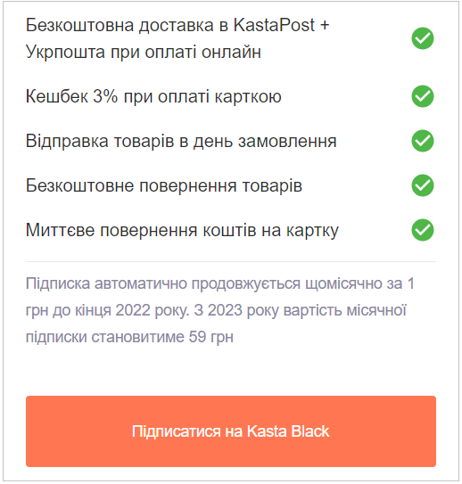The image size is (462, 484).
Task: Click the '59 грн' price in disclaimer
Action: (x=210, y=337)
